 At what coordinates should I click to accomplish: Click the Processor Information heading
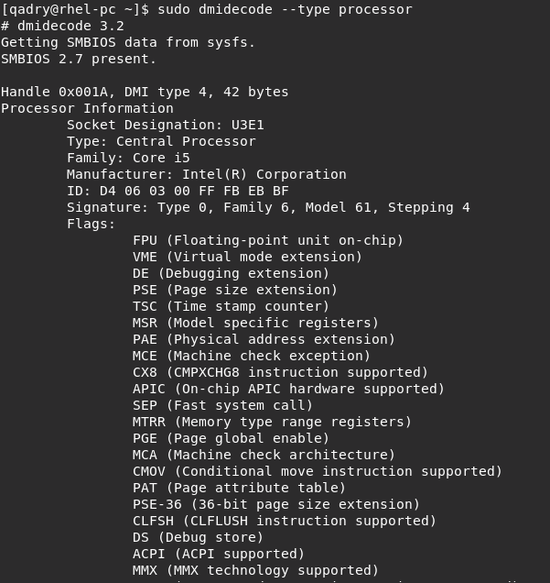[x=87, y=108]
